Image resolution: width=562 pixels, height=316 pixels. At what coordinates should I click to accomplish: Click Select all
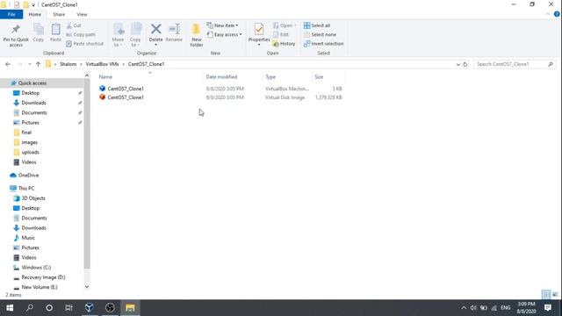[317, 25]
